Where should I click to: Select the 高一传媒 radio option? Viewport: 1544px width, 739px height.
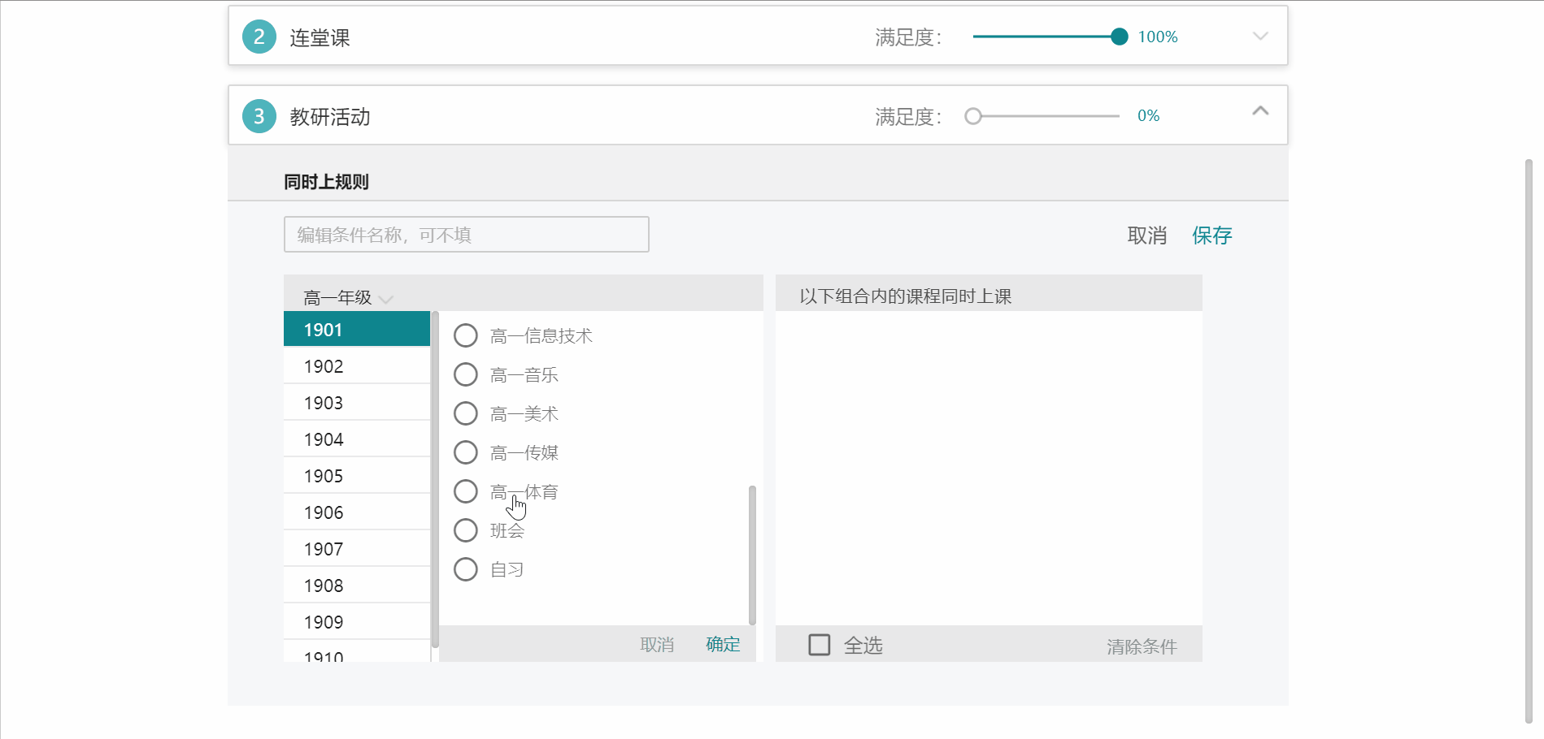(x=466, y=452)
